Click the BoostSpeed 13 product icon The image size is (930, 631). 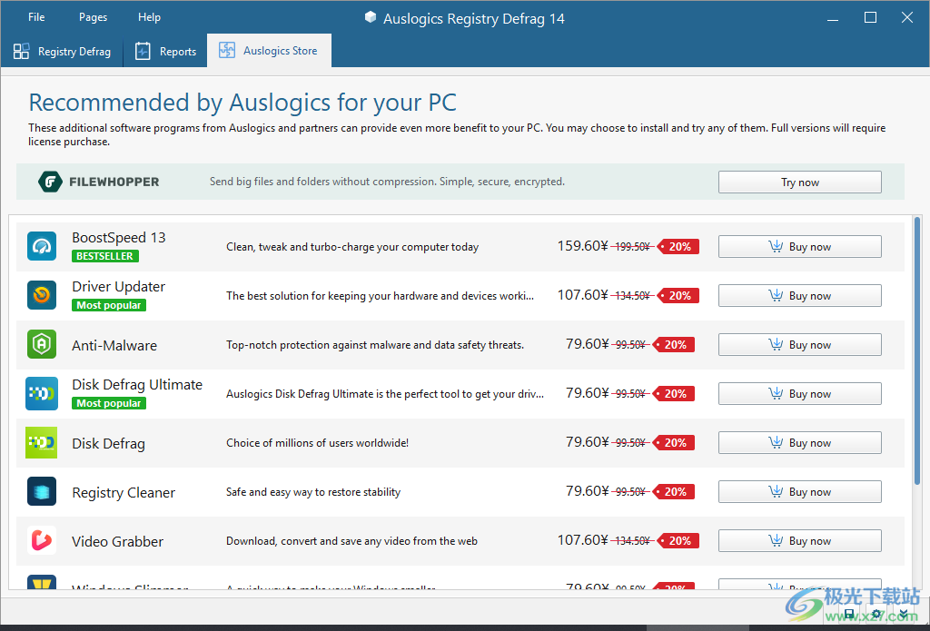point(42,246)
